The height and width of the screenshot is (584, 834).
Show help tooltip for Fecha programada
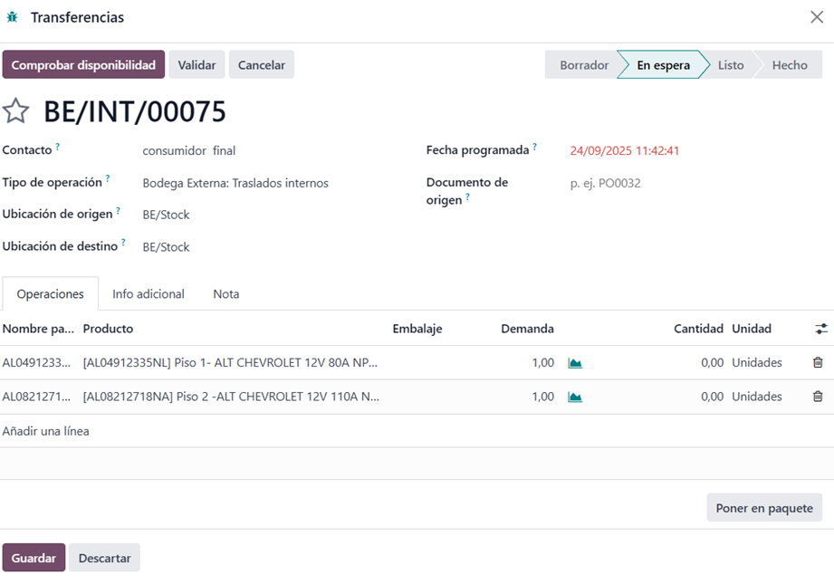(534, 147)
